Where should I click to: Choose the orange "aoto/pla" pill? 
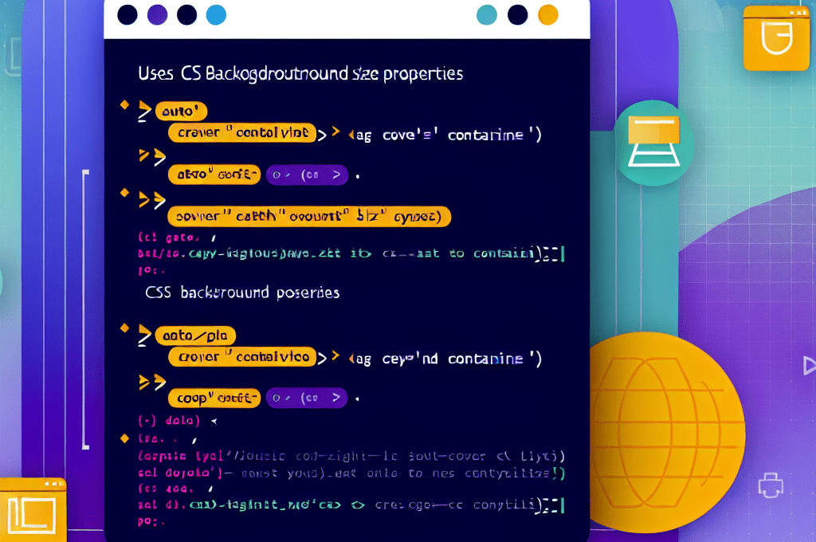195,336
